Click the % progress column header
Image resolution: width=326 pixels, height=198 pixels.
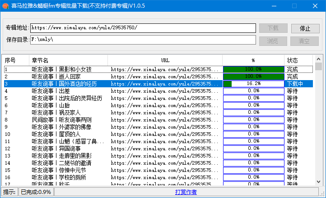tap(253, 60)
